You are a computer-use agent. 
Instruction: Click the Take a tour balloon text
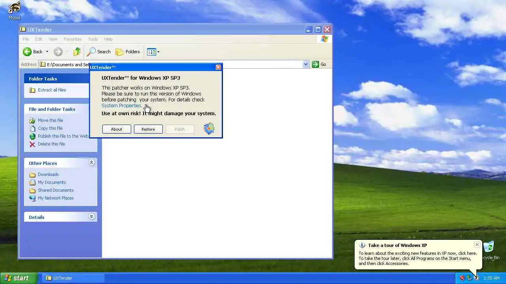(x=397, y=245)
